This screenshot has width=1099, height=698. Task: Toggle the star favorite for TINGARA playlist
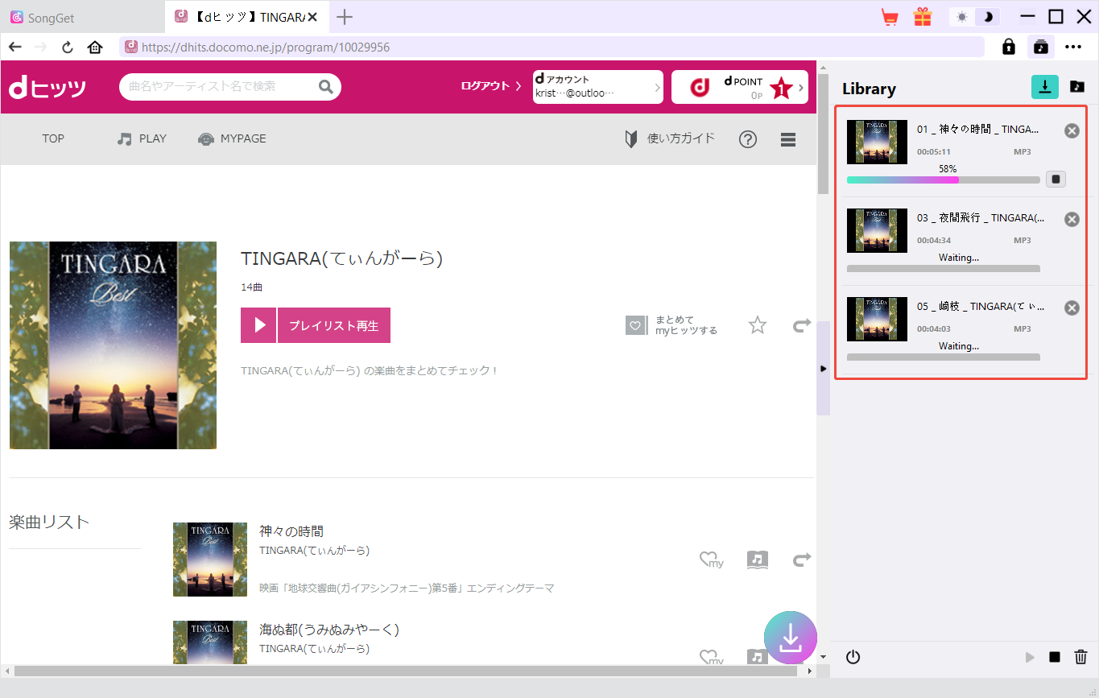tap(757, 324)
